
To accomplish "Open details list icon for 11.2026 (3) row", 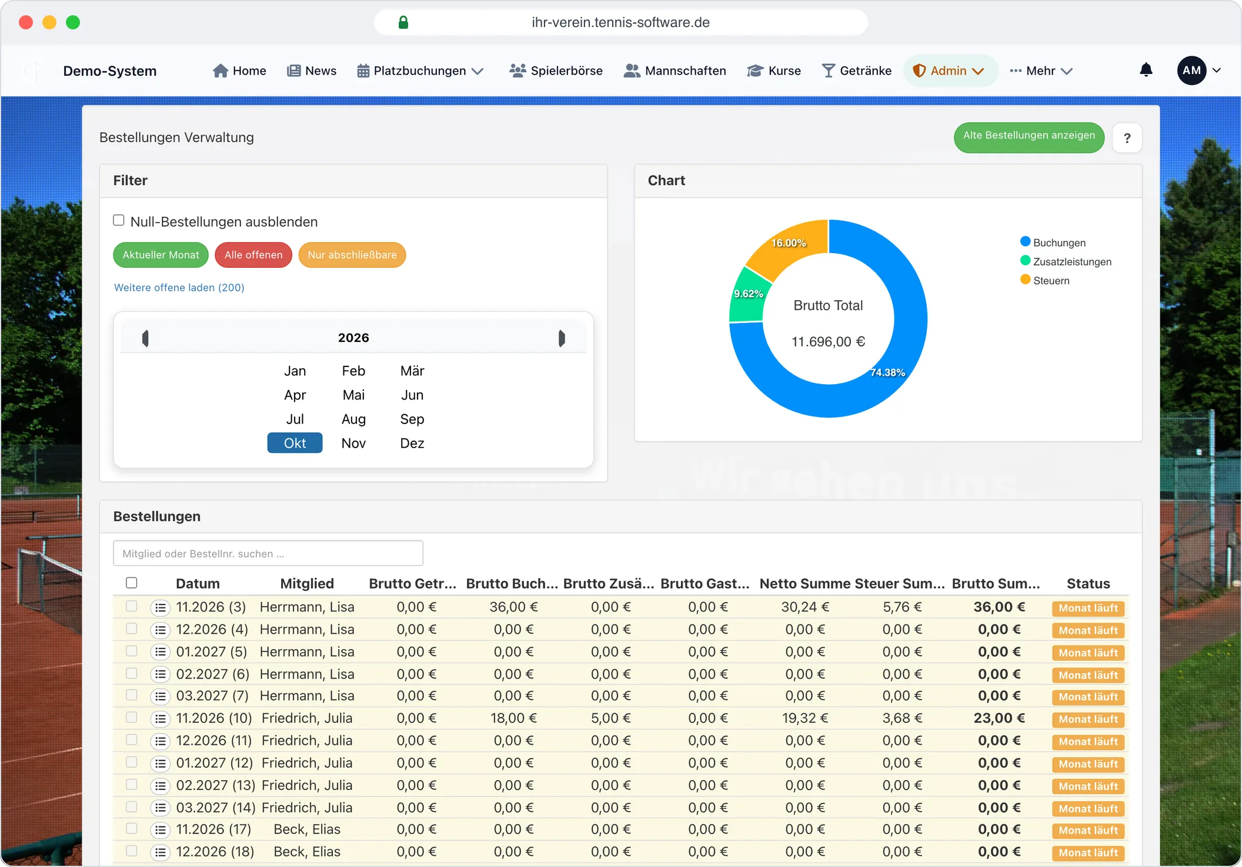I will point(160,607).
